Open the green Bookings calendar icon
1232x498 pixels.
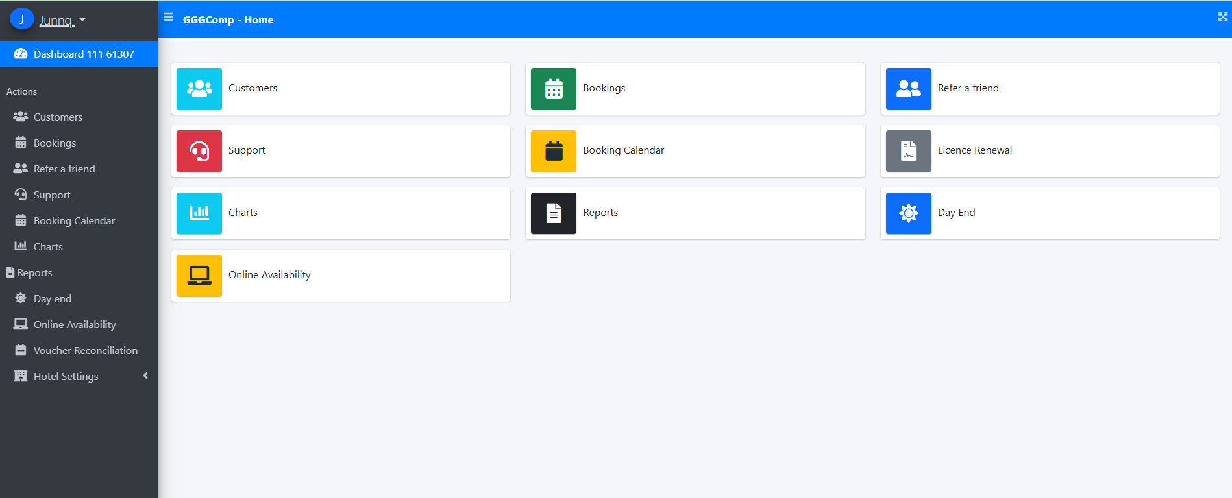[x=553, y=89]
